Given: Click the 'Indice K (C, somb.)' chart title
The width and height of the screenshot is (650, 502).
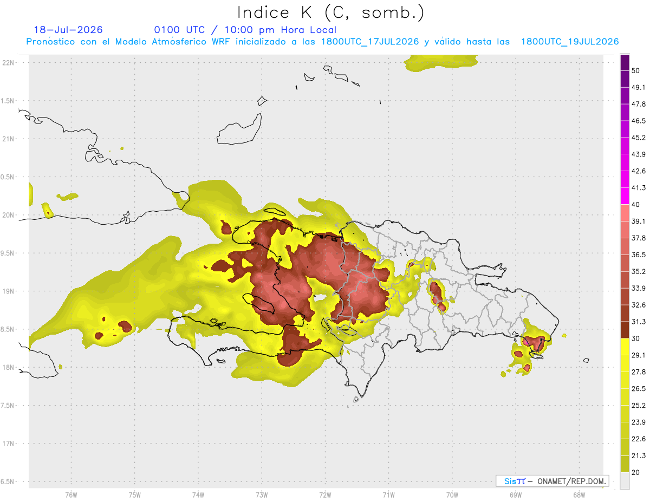Looking at the screenshot, I should 331,12.
